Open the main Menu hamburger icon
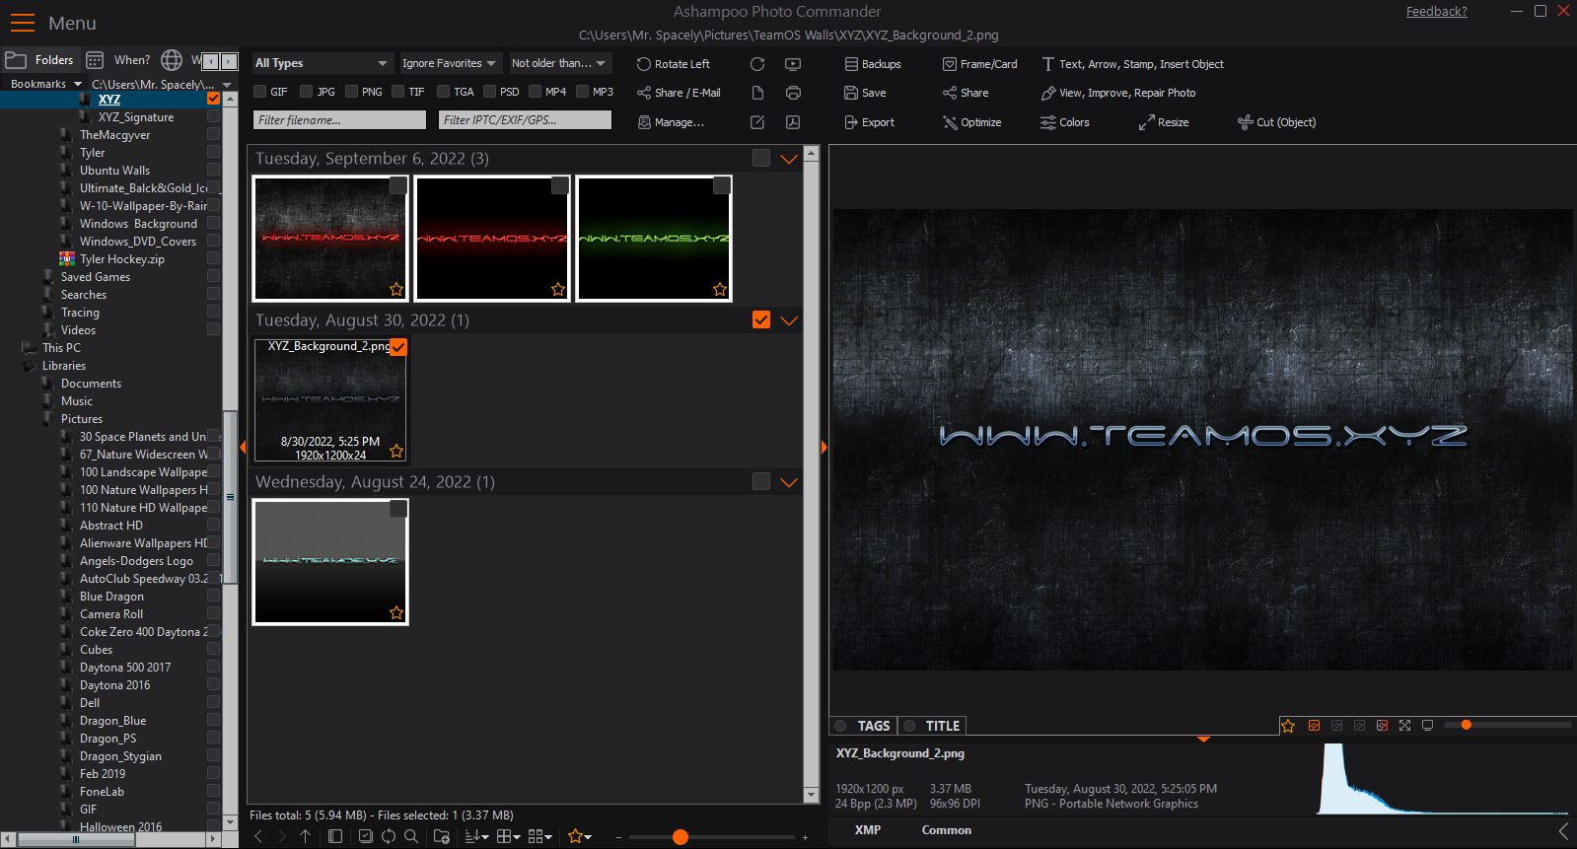Viewport: 1577px width, 849px height. [x=22, y=23]
